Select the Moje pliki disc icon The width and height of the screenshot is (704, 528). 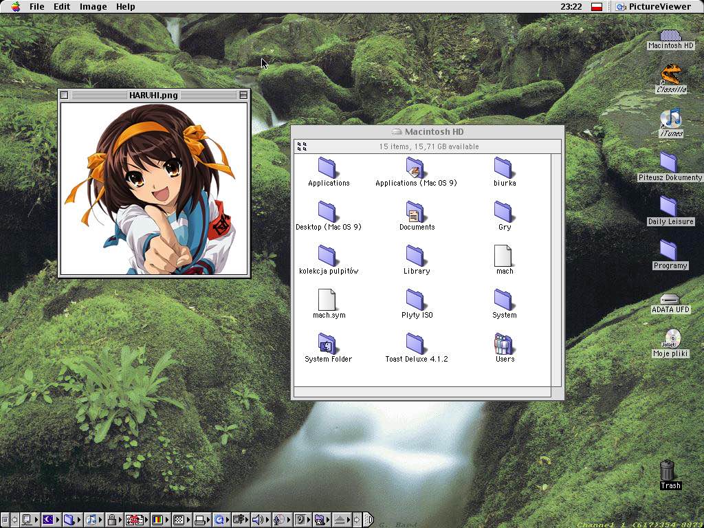coord(670,343)
